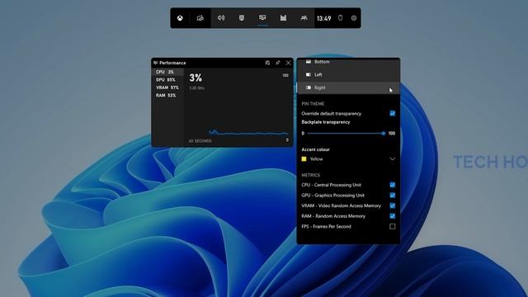This screenshot has height=297, width=528.
Task: Expand the Accent colour dropdown
Action: (x=393, y=159)
